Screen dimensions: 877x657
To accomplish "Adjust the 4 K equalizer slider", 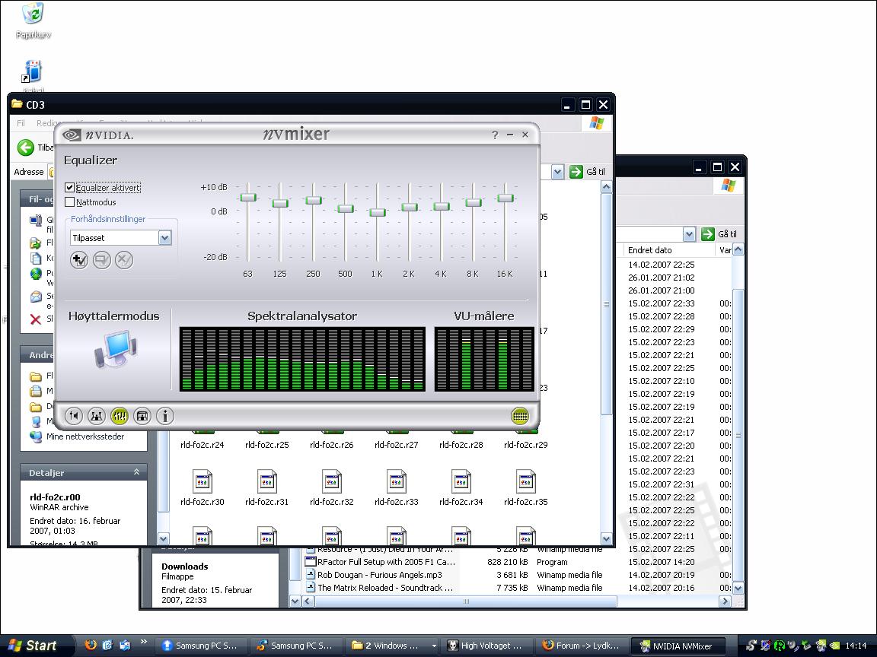I will (x=442, y=207).
